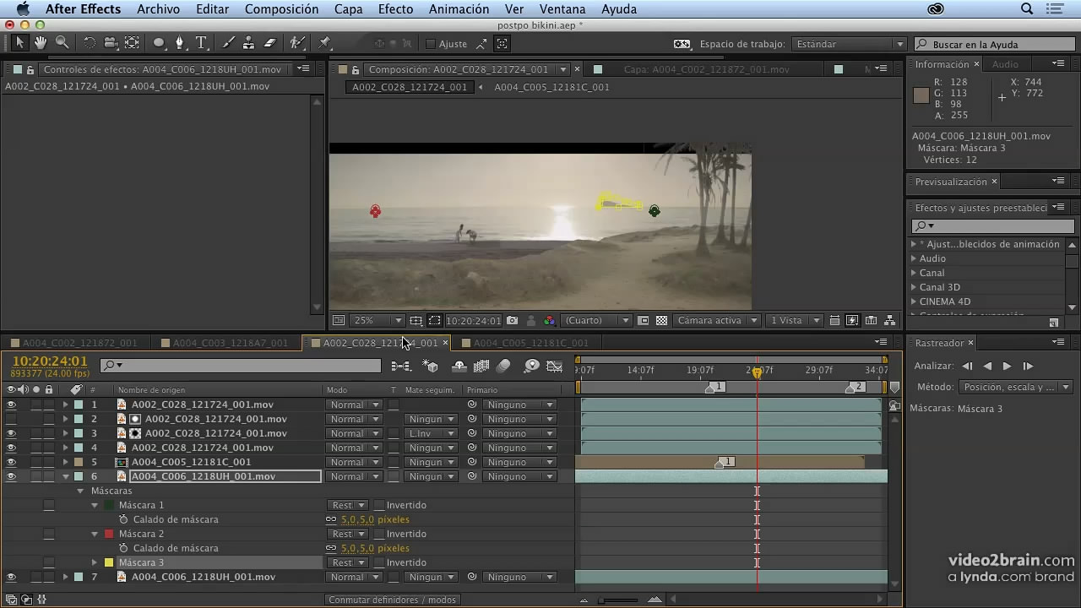Collapse layer 6 disclosure triangle

coord(65,476)
